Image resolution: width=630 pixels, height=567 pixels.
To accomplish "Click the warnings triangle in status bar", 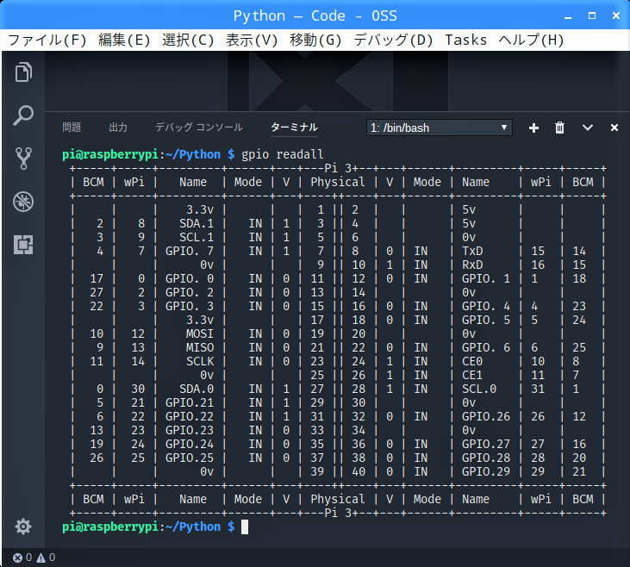I will pos(41,558).
